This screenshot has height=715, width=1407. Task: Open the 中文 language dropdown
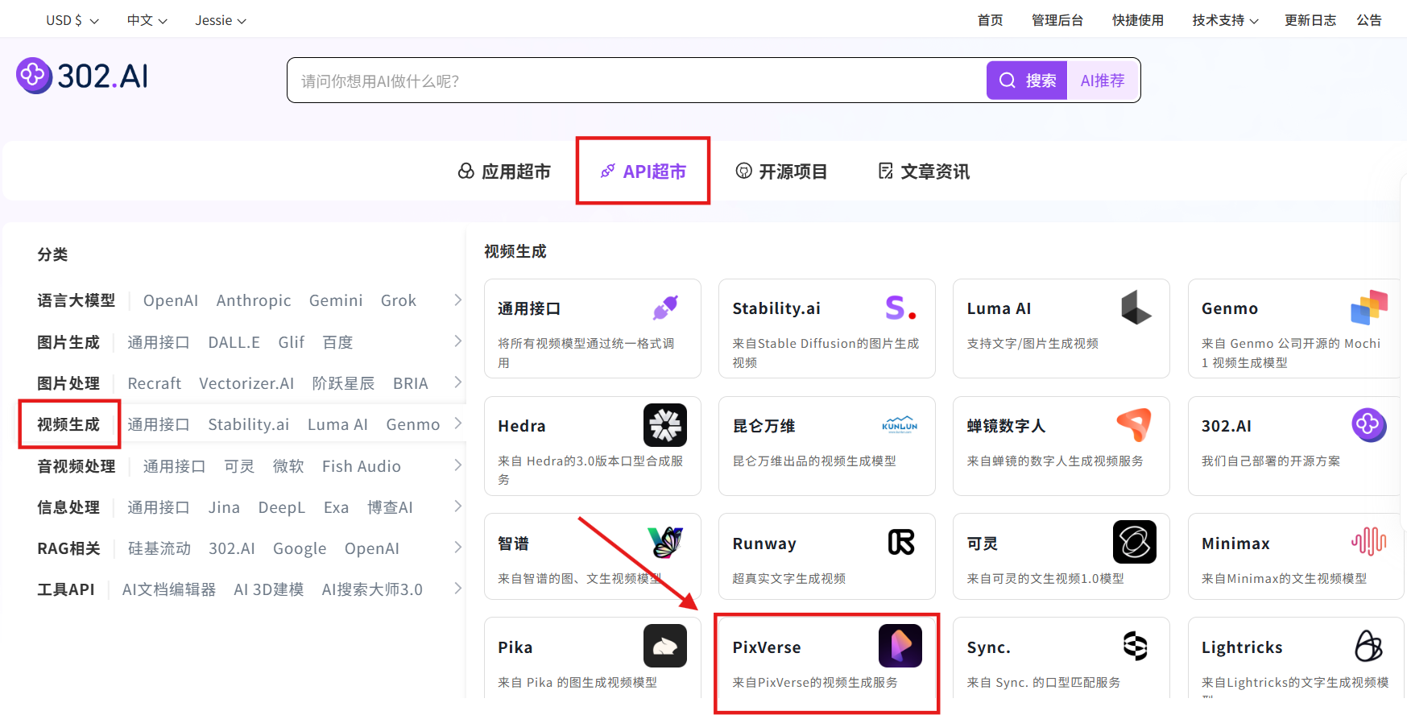coord(147,20)
